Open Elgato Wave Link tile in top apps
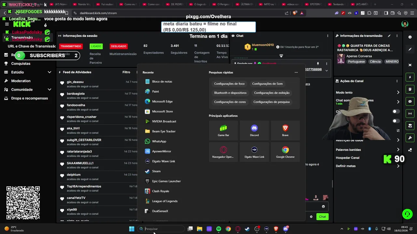417x234 pixels. point(254,152)
